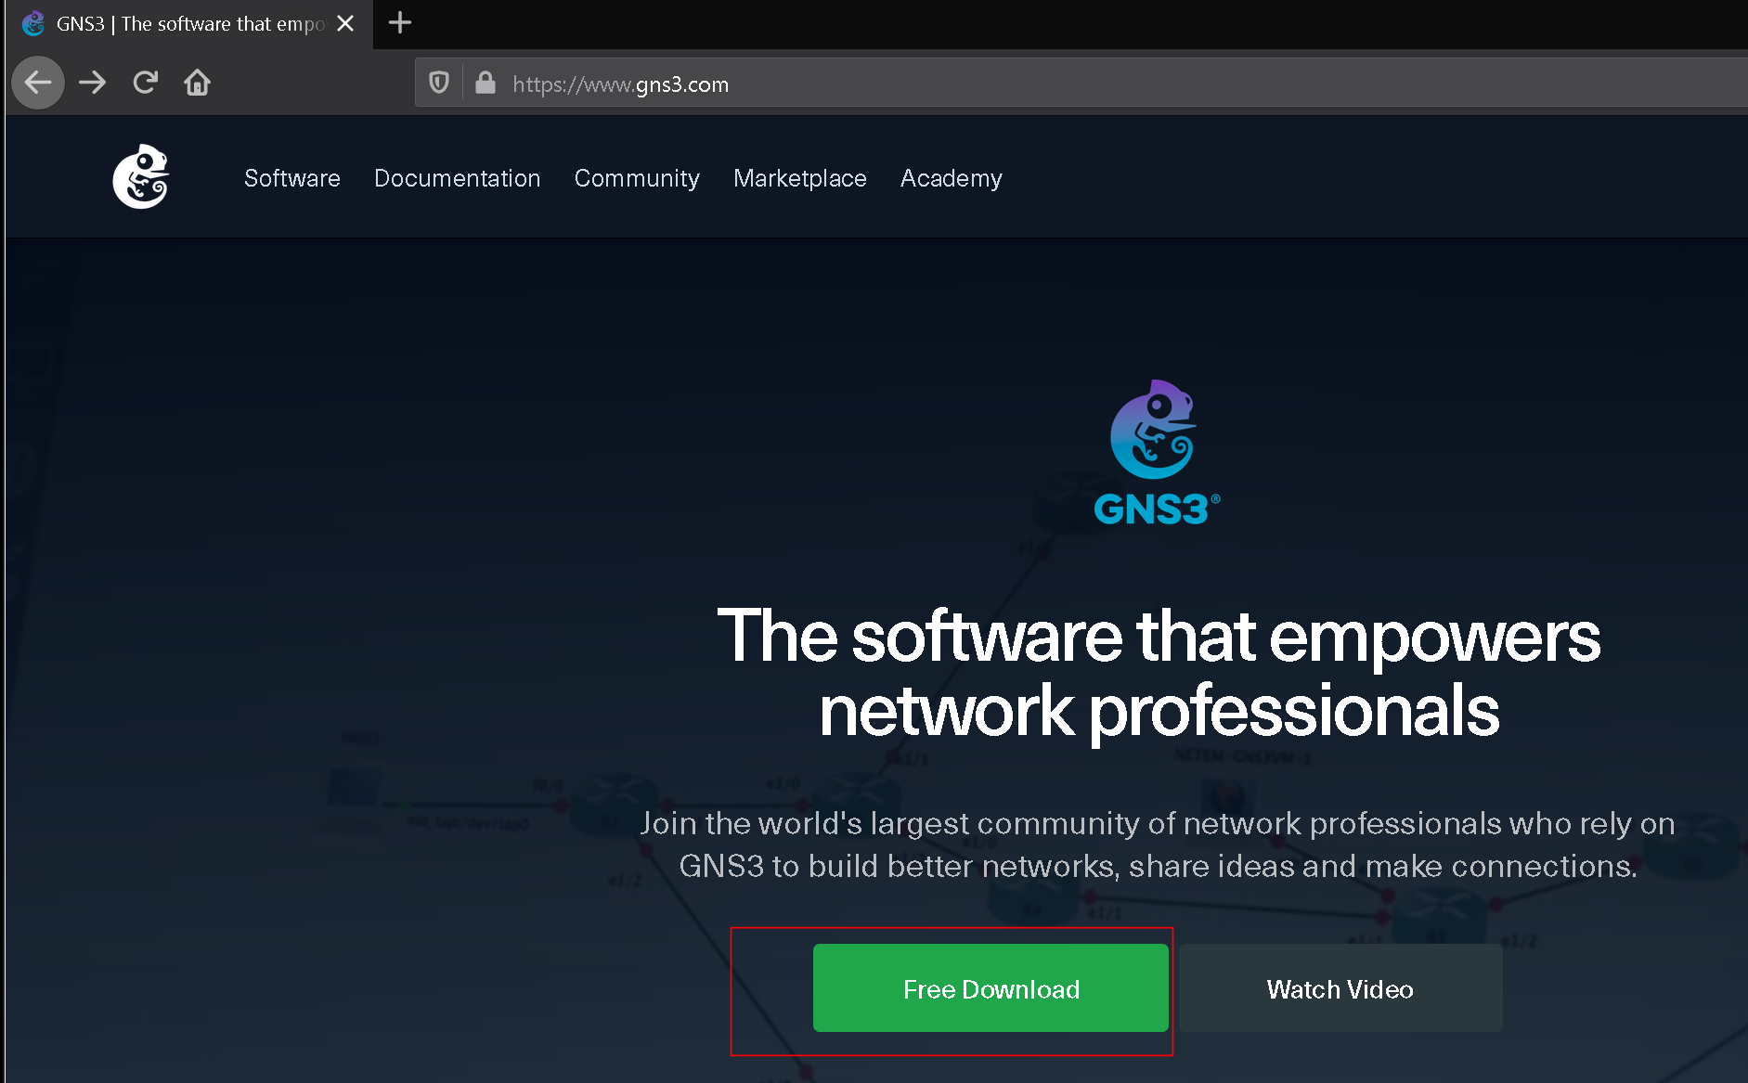Open the Marketplace menu
Screen dimensions: 1748x1083
point(800,178)
